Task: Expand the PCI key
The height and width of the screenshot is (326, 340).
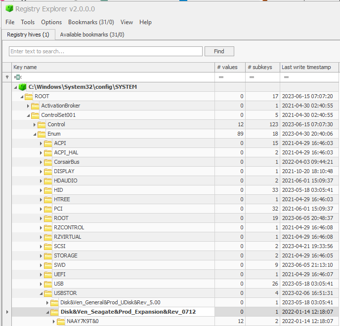Action: pos(41,209)
